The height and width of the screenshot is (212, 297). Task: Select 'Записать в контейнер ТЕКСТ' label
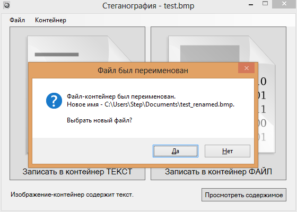click(x=77, y=172)
